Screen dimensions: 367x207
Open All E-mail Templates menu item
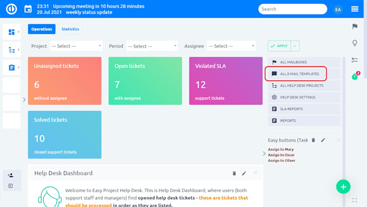[304, 74]
